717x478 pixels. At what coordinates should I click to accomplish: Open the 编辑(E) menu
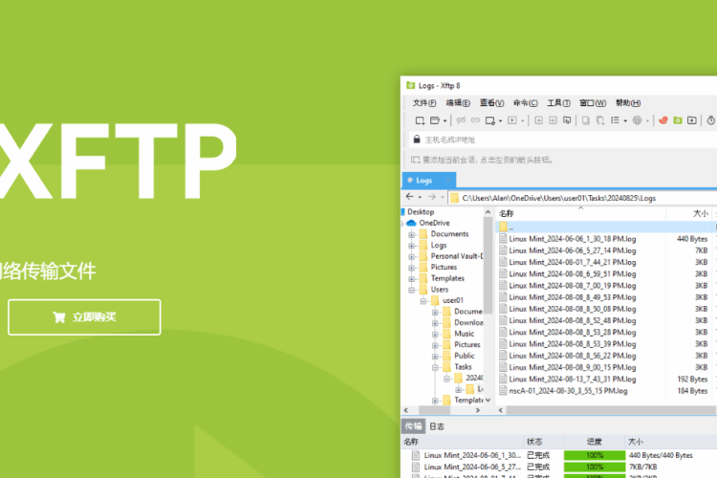pyautogui.click(x=458, y=103)
